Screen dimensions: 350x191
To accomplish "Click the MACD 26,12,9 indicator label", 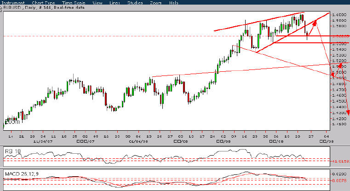I will [22, 174].
